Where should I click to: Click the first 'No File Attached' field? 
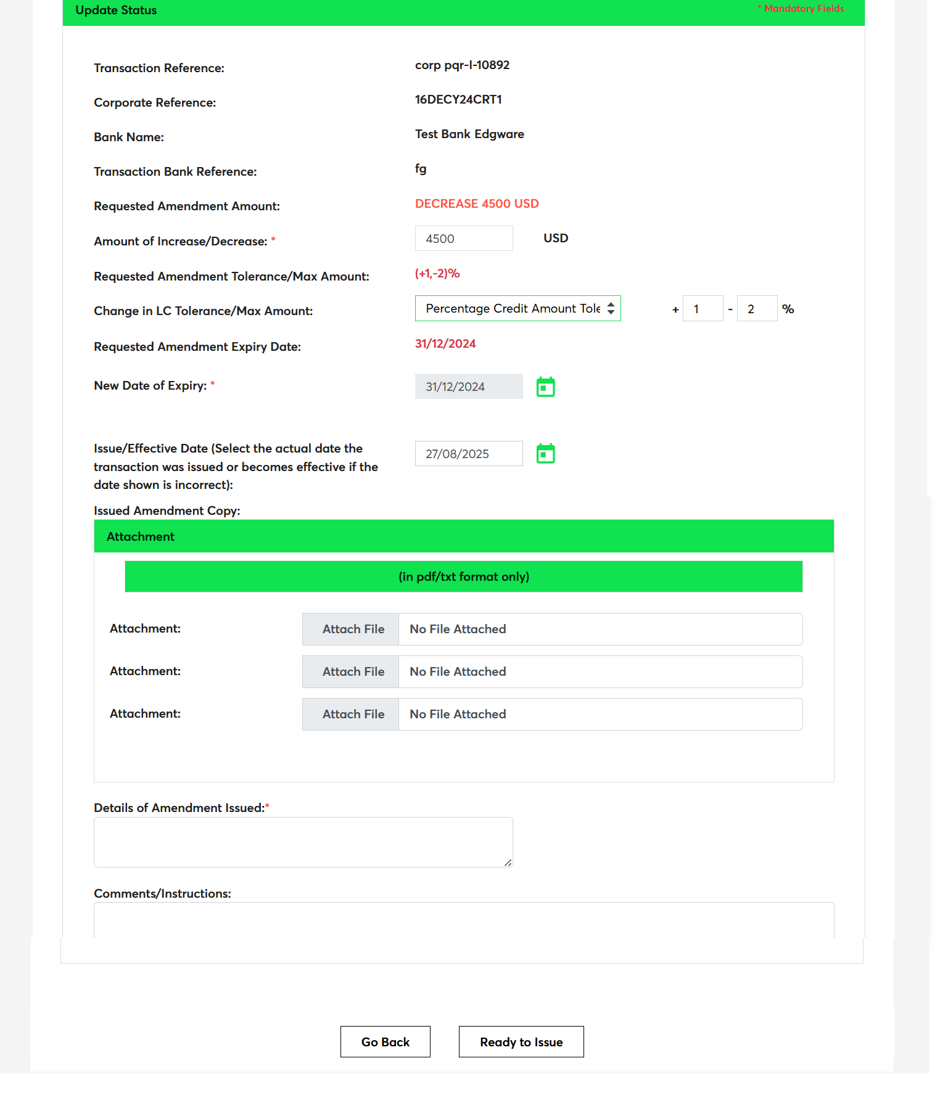pos(601,629)
